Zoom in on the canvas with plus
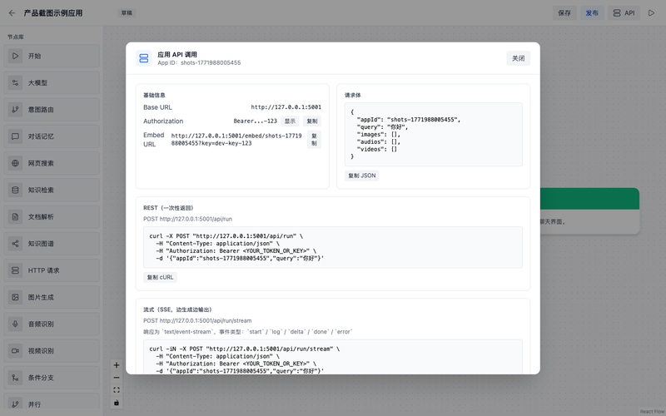 pos(117,365)
